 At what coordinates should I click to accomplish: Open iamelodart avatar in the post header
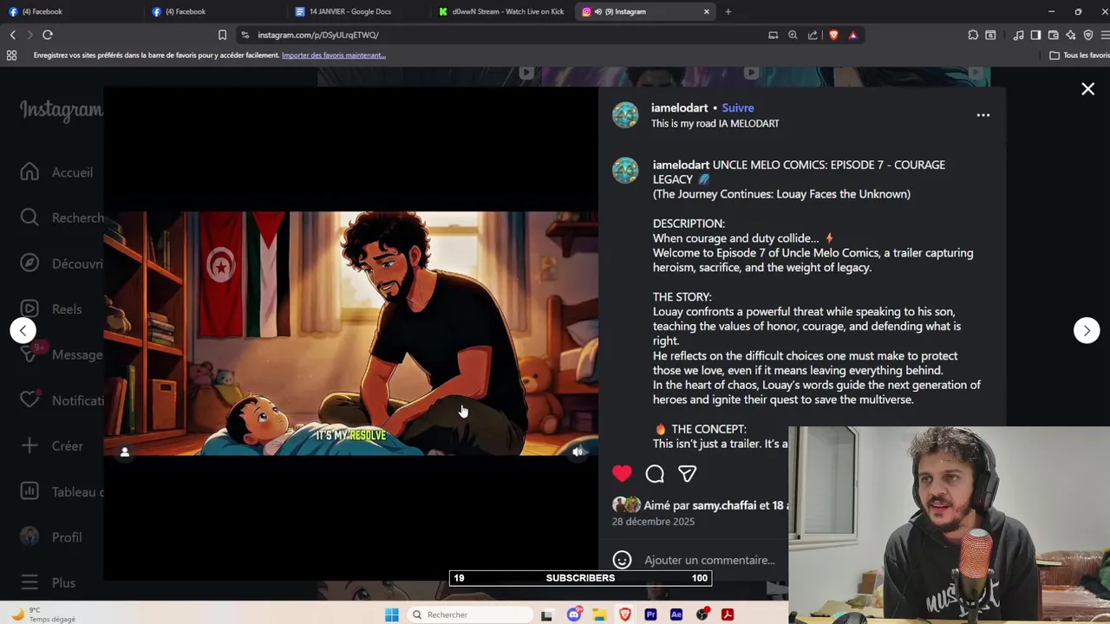click(625, 114)
